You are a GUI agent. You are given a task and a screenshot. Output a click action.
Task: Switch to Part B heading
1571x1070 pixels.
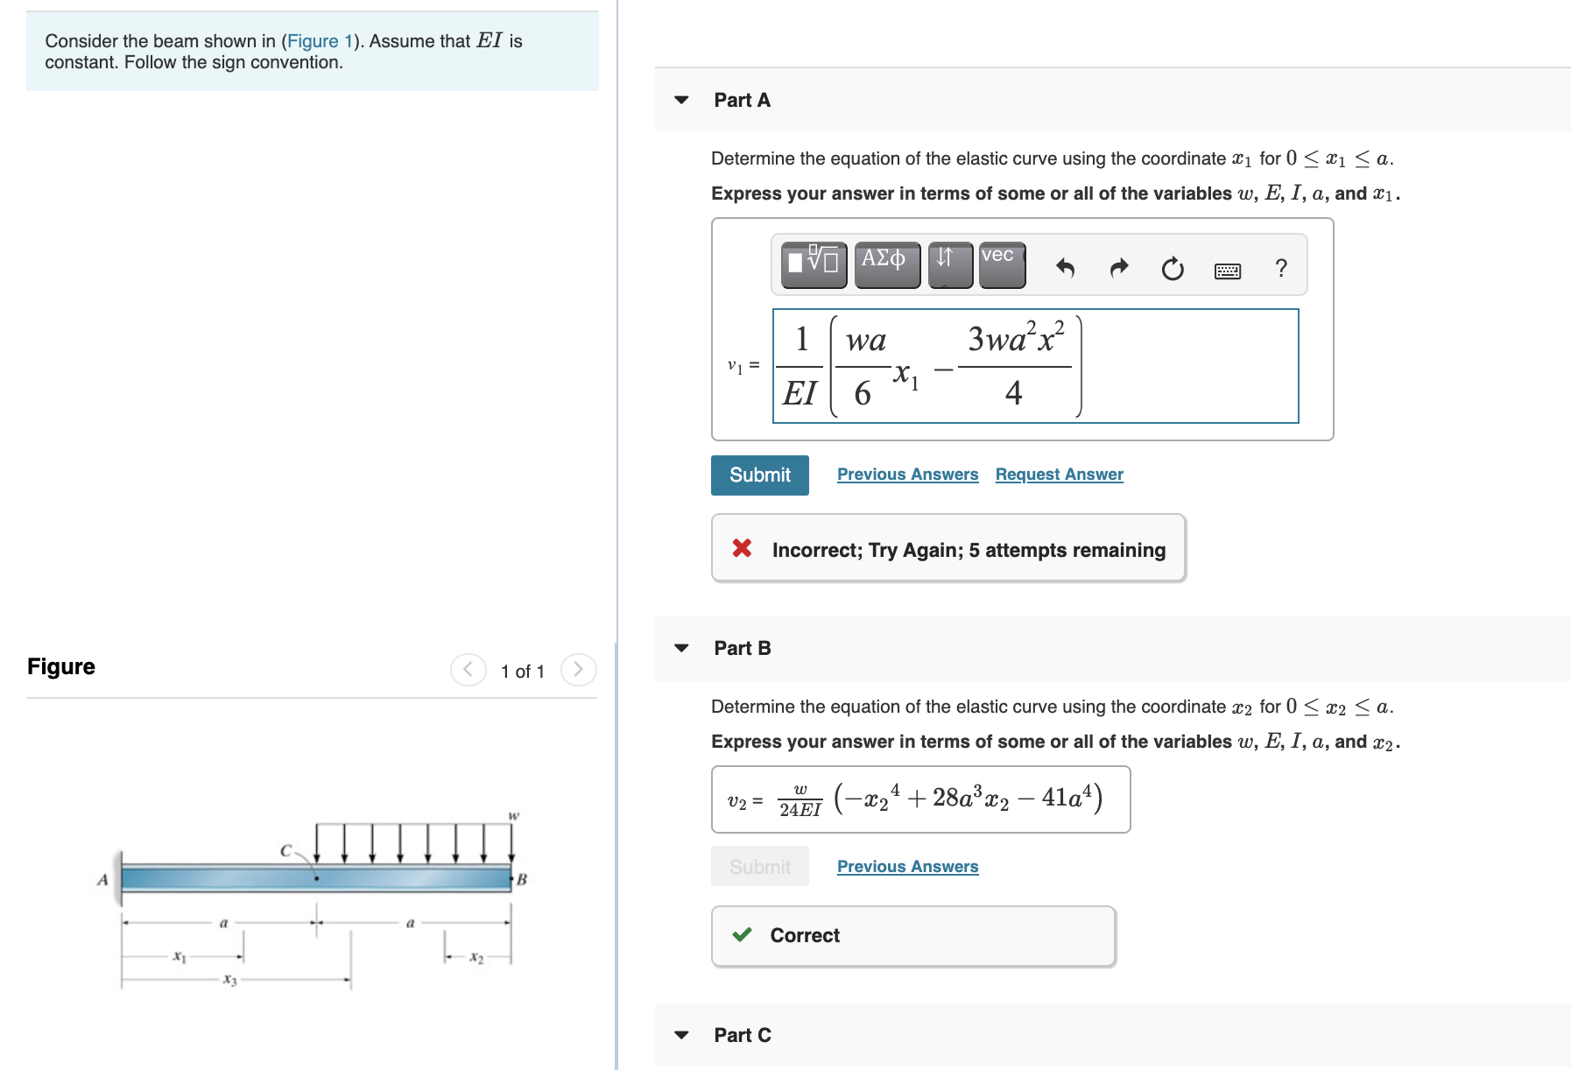tap(741, 648)
